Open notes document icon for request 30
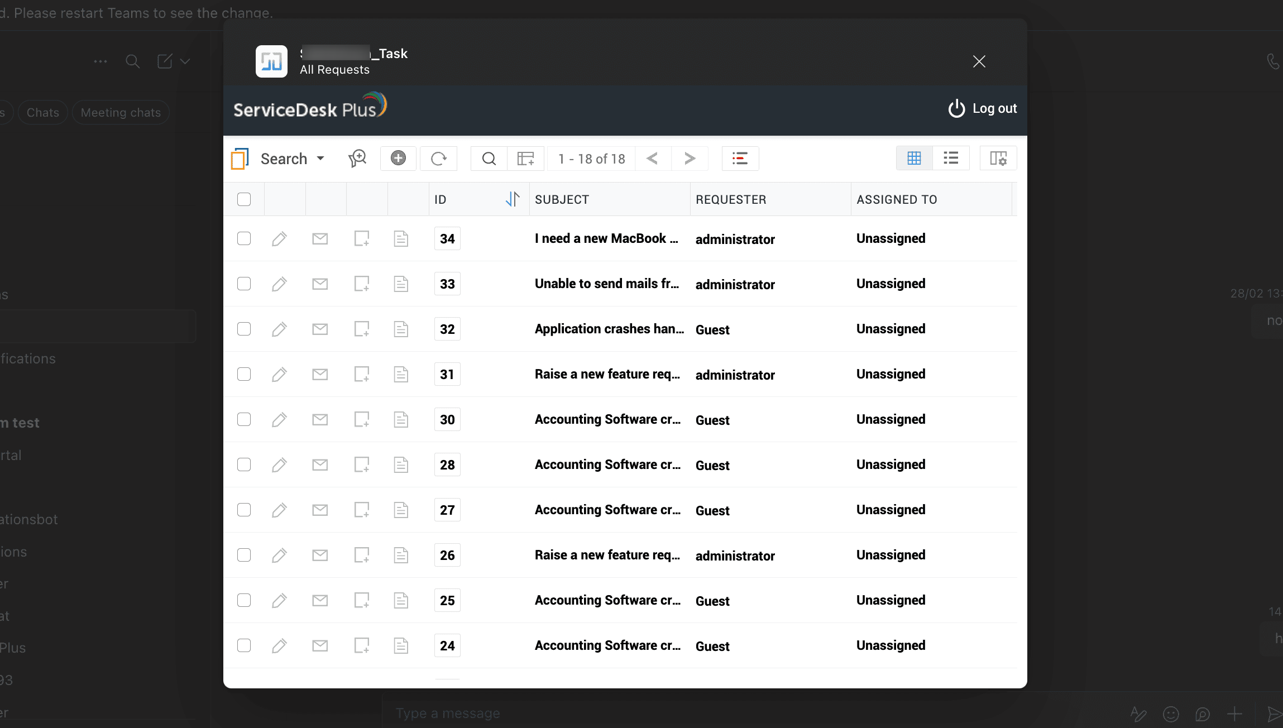The width and height of the screenshot is (1283, 728). (401, 420)
